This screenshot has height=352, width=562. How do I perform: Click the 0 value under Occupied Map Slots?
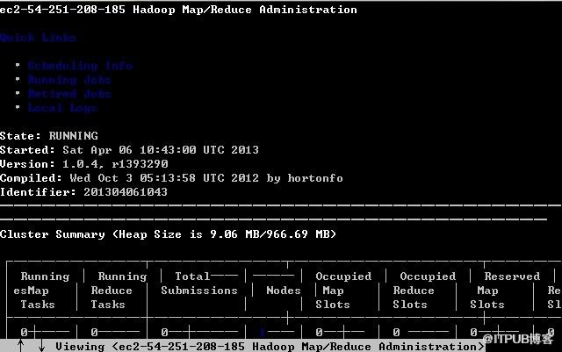point(319,333)
